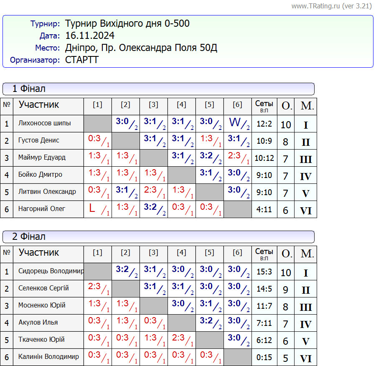
Task: Select player Сидорець Володимир
Action: point(51,271)
